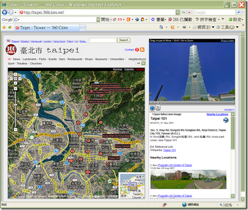Open the Puppetry Art Center panorama thumbnail

tap(188, 180)
